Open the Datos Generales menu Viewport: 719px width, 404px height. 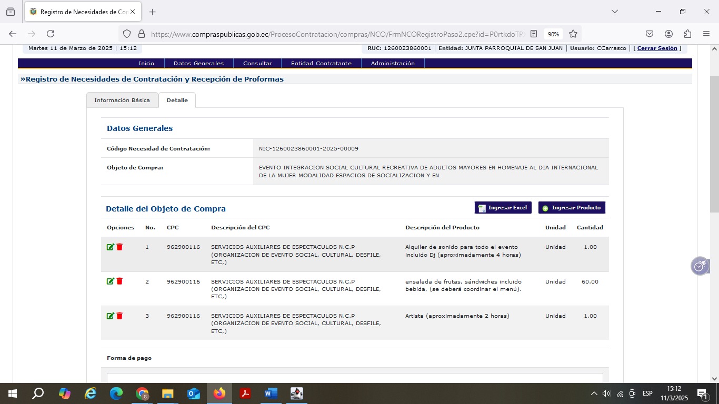[198, 63]
